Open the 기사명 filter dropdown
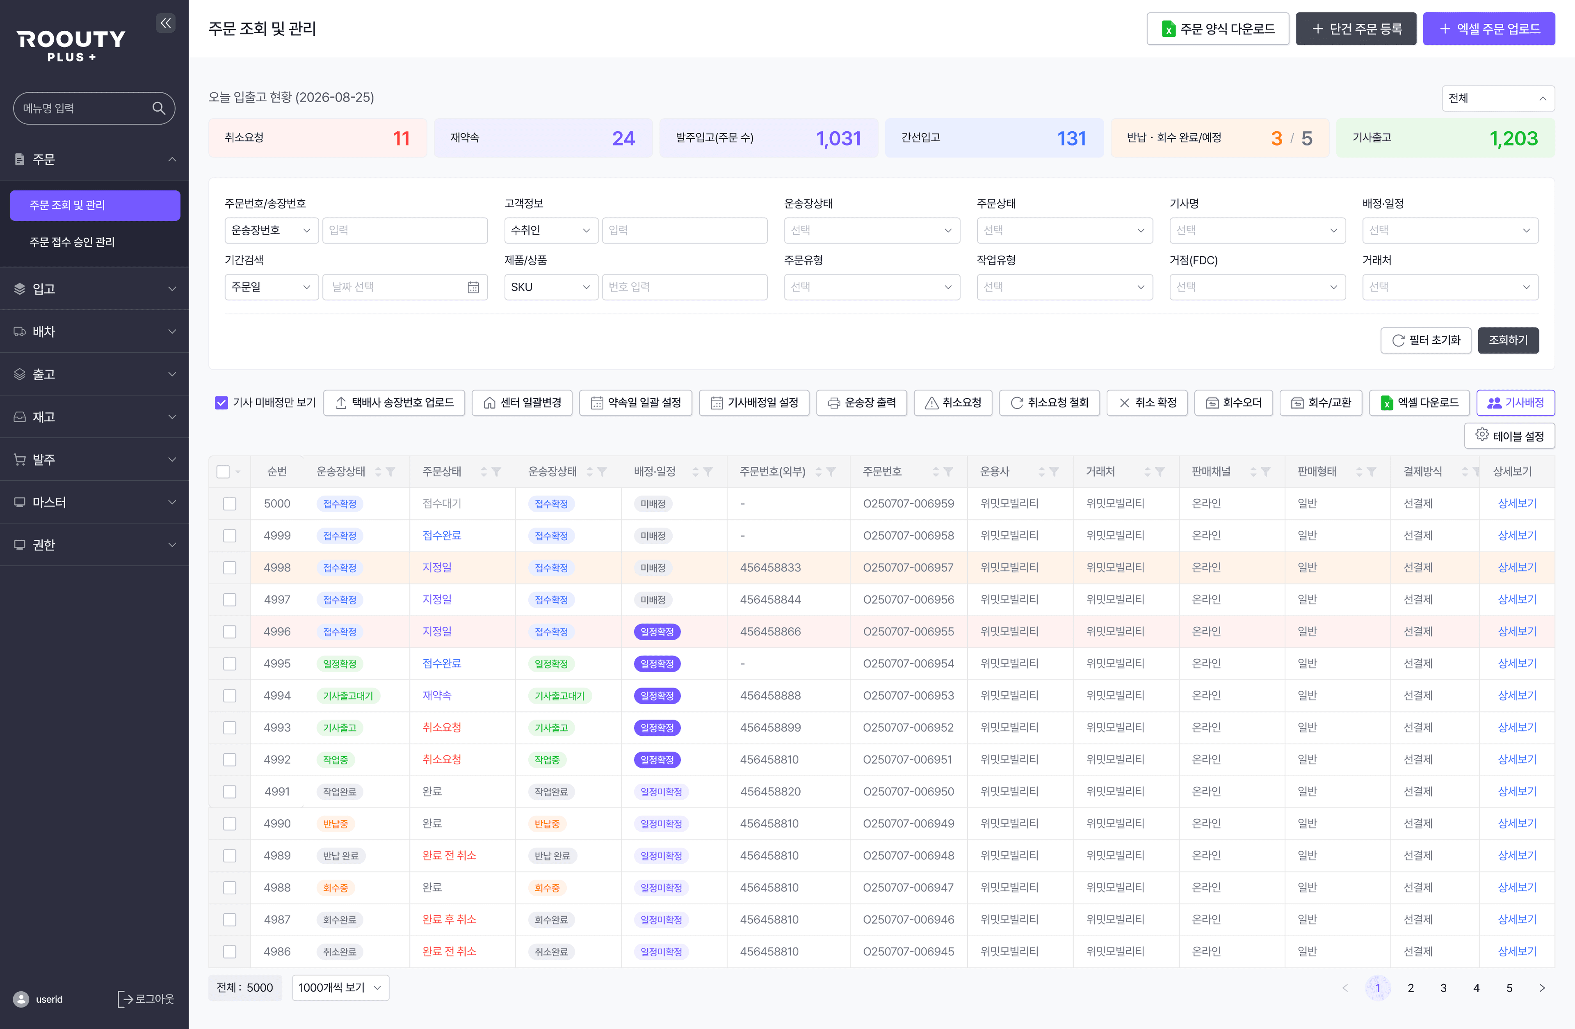This screenshot has height=1029, width=1575. coord(1257,231)
